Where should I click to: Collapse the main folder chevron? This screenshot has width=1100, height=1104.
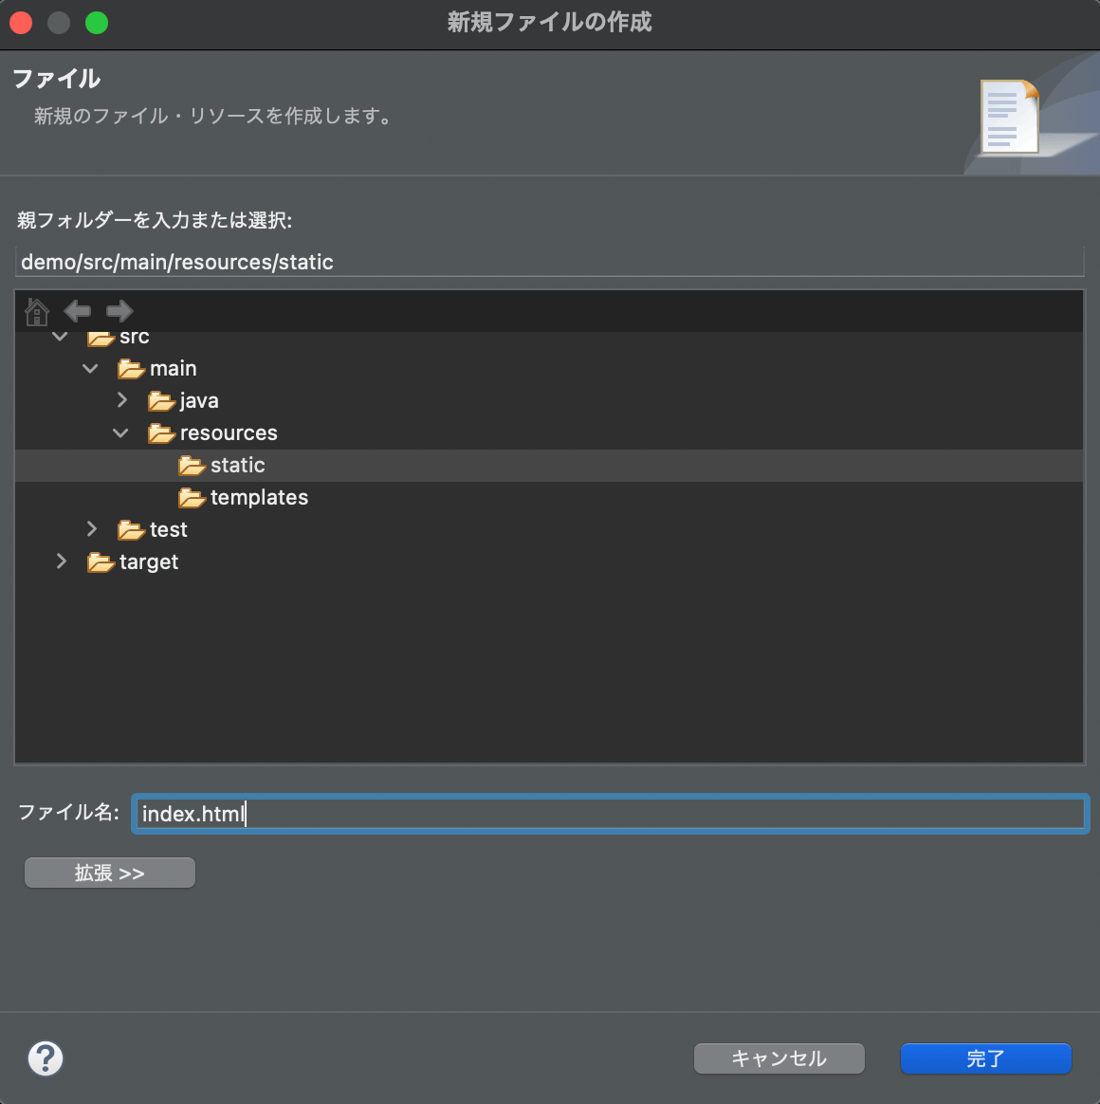90,368
